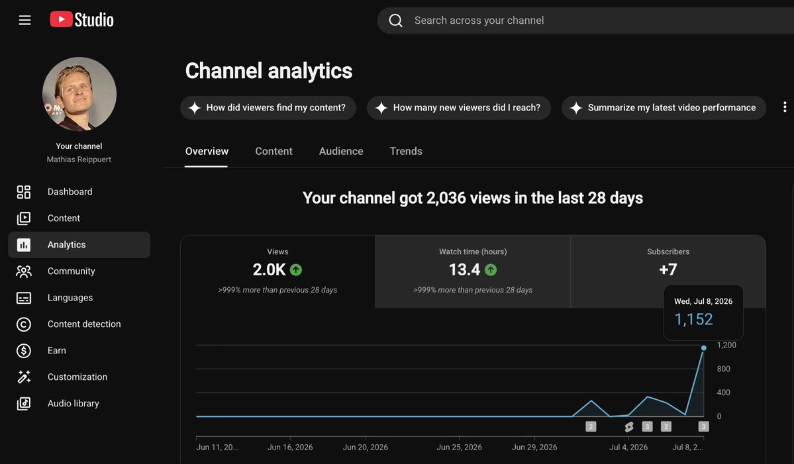Image resolution: width=794 pixels, height=464 pixels.
Task: Ask 'How did viewers find my content?'
Action: [x=268, y=108]
